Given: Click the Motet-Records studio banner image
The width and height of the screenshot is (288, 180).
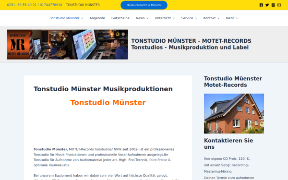Looking at the screenshot, I should coord(67,45).
